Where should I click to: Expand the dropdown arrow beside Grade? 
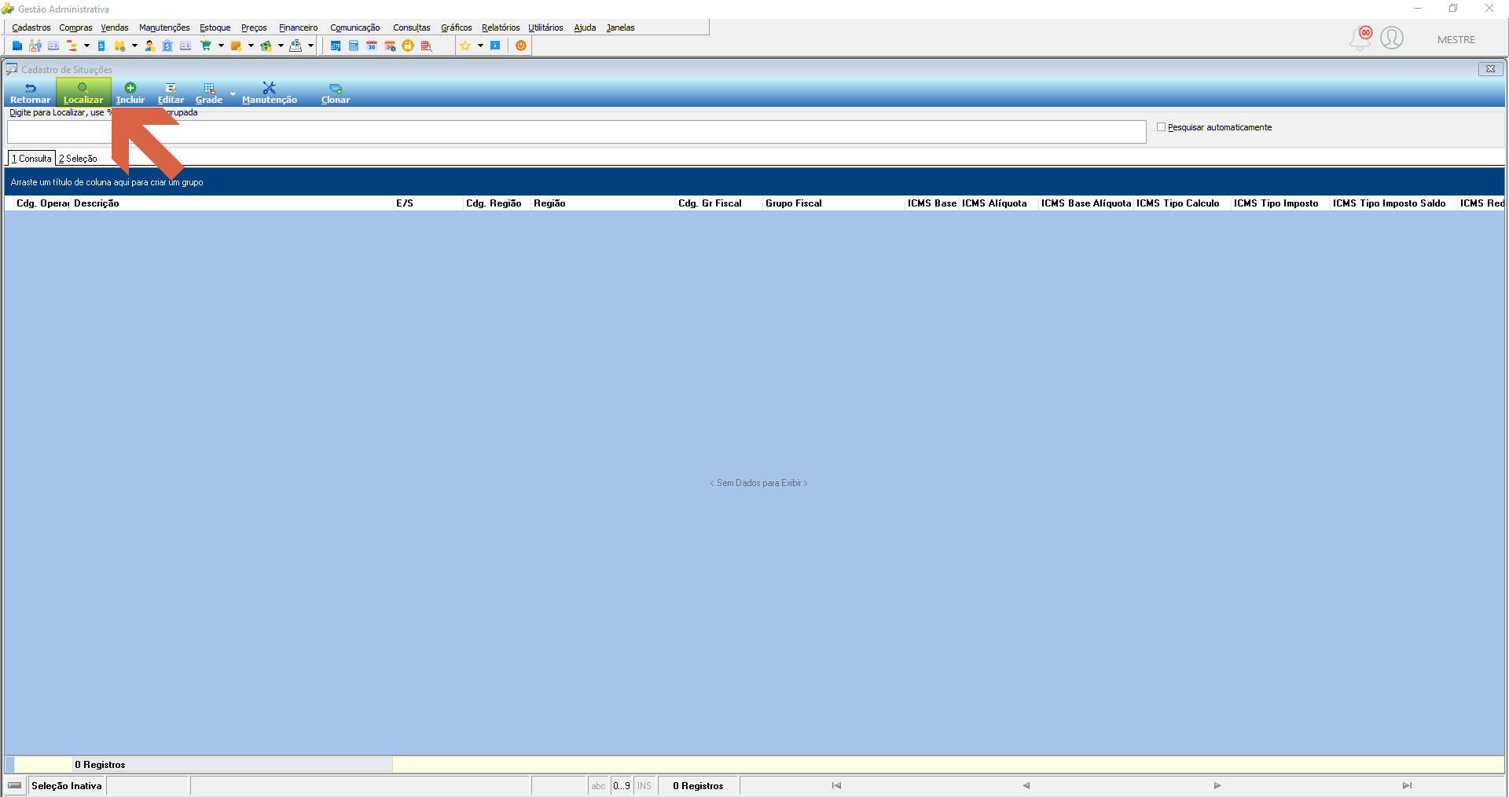(233, 94)
